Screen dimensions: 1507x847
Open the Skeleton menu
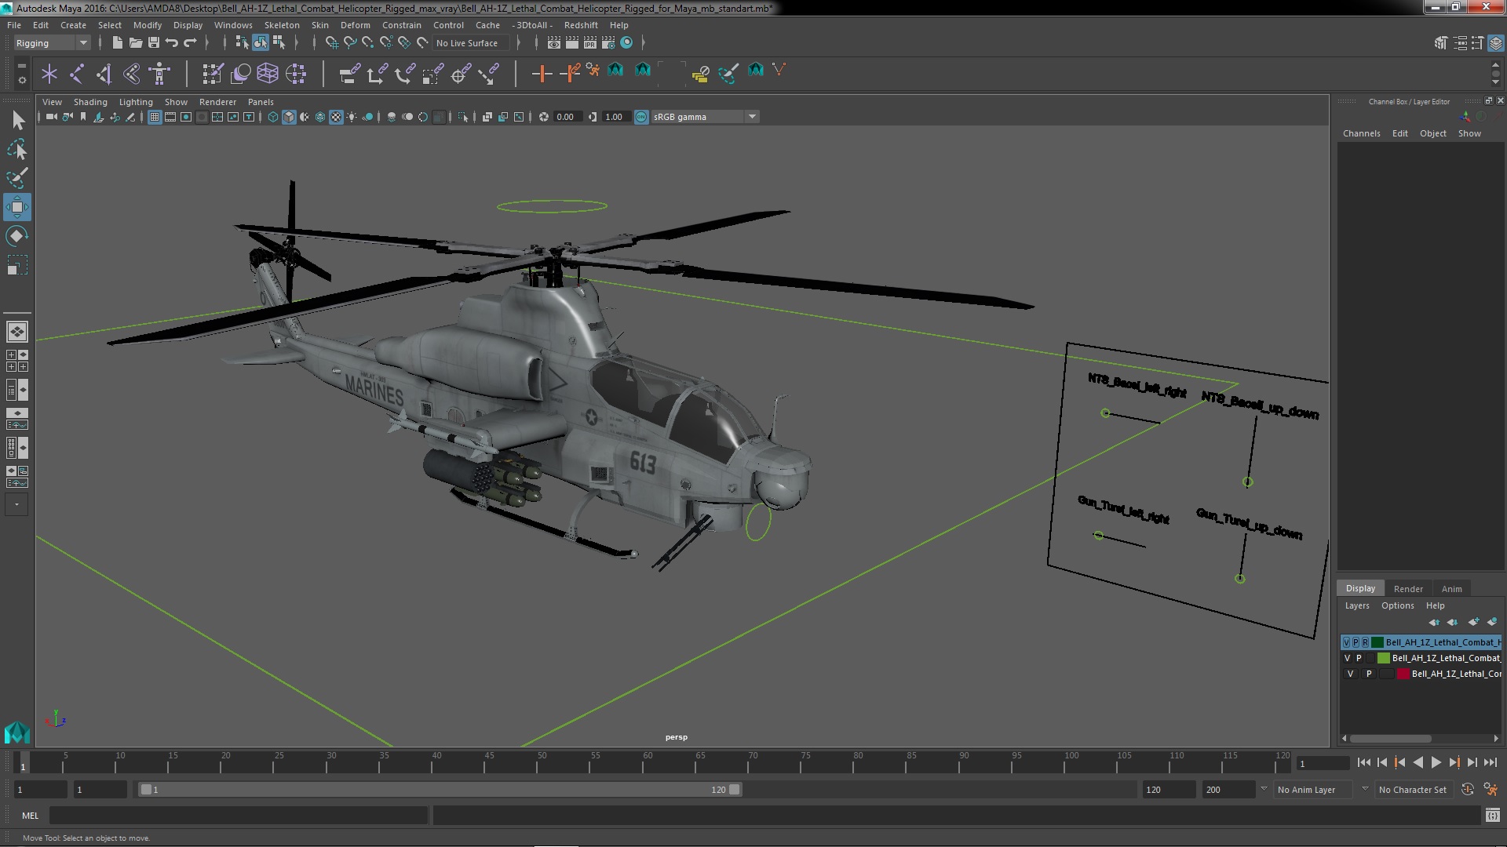tap(282, 25)
